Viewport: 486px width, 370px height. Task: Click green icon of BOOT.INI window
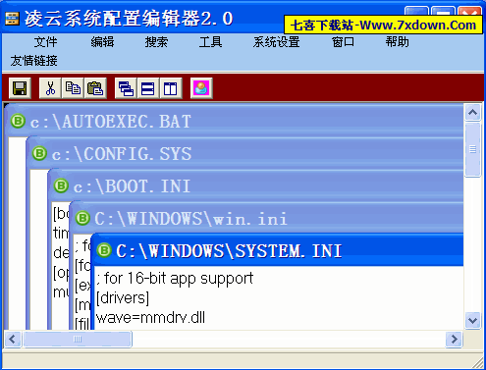(x=61, y=185)
